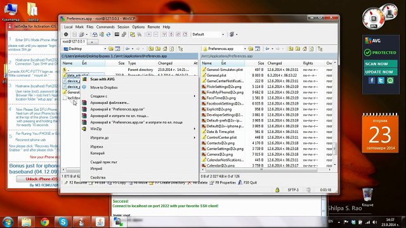Viewport: 406px width, 228px height.
Task: Choose Move to Dropbox in context menu
Action: [139, 87]
